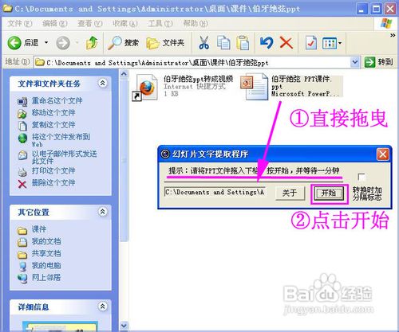399x332 pixels.
Task: Open the 帮助(H) menu
Action: tap(196, 24)
